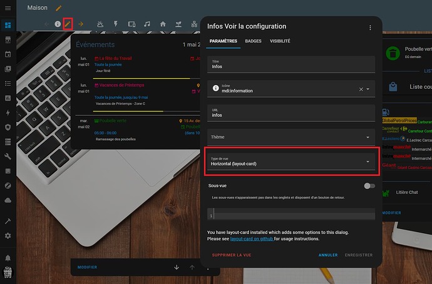Click MODIFIER on right-side card
This screenshot has width=432, height=284.
pos(391,213)
